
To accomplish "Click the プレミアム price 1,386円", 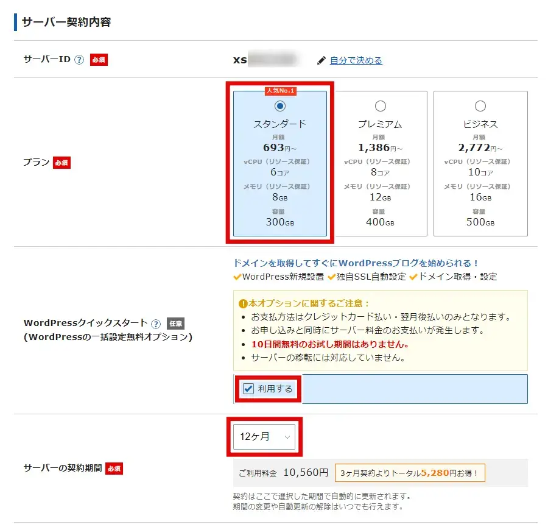I will (380, 147).
